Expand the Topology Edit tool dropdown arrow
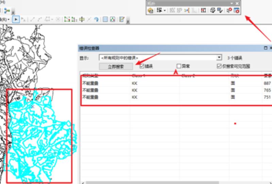Screen dimensions: 272x184 click(165, 11)
